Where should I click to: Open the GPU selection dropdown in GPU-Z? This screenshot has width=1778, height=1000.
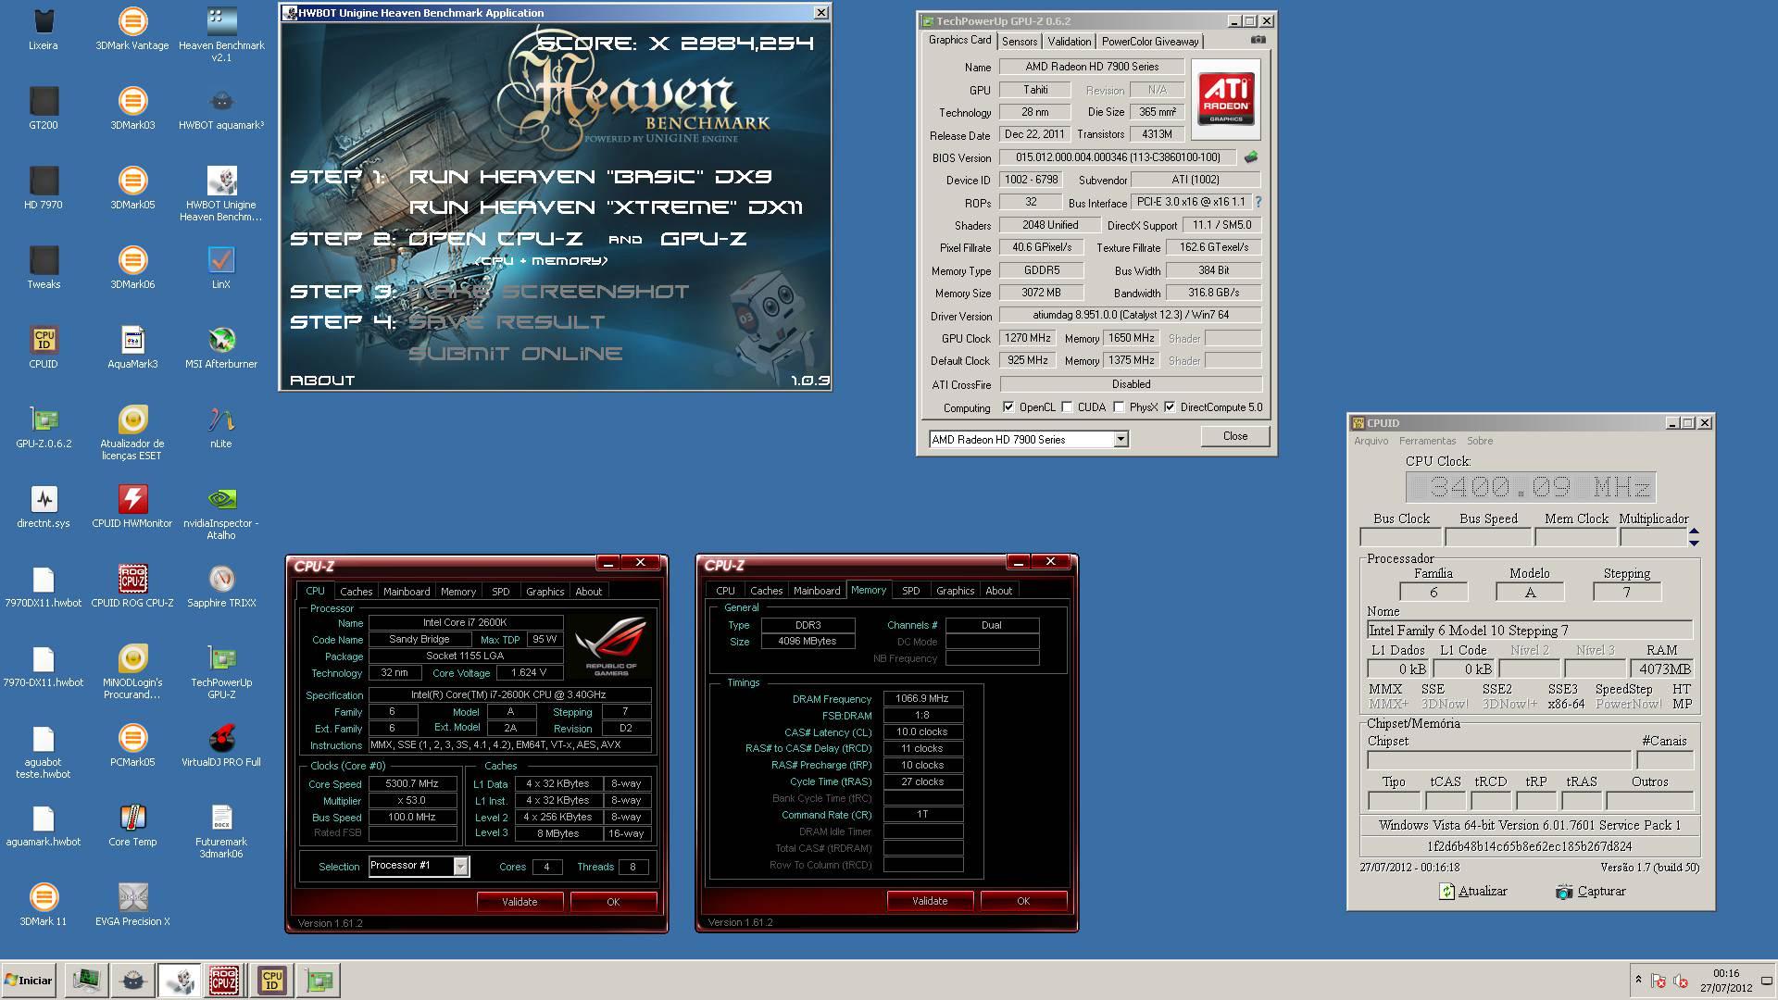tap(1121, 440)
